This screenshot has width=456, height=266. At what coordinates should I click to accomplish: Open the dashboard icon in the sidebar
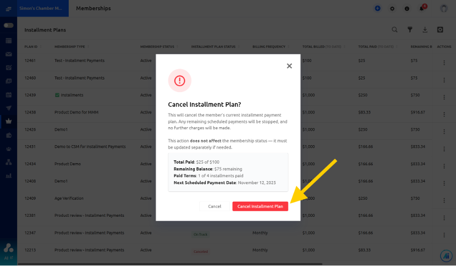click(x=9, y=41)
